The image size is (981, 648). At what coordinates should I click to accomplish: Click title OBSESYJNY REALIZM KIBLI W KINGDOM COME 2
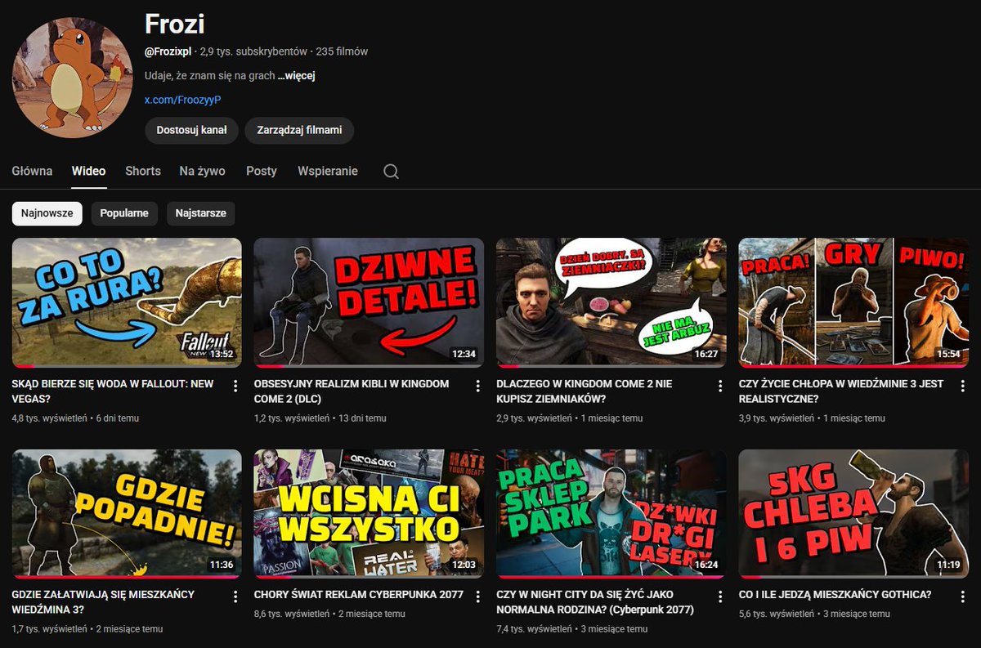point(352,391)
